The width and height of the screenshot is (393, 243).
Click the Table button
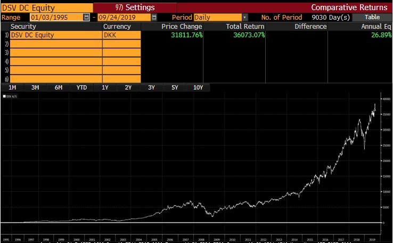point(372,17)
